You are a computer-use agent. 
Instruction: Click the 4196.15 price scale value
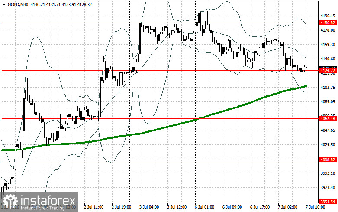coord(328,16)
